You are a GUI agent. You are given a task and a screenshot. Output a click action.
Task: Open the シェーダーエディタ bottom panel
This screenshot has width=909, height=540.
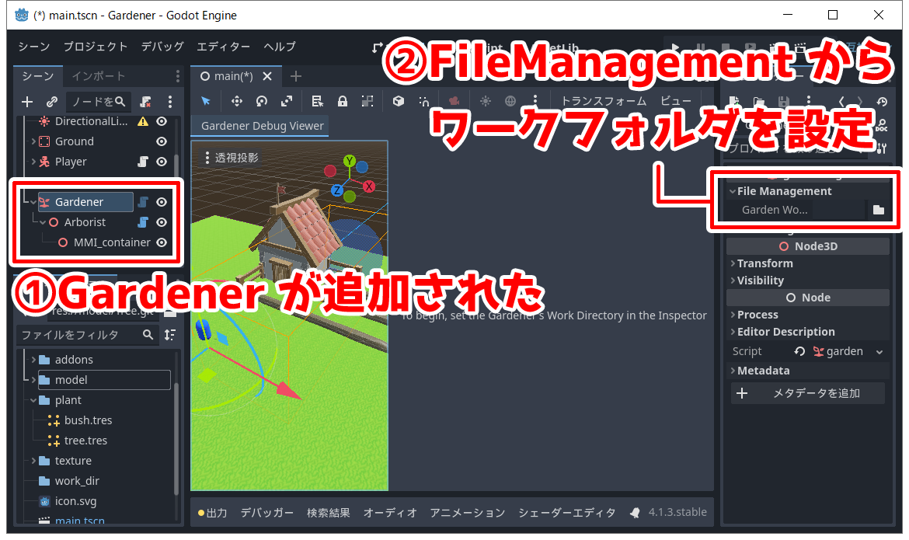coord(566,513)
